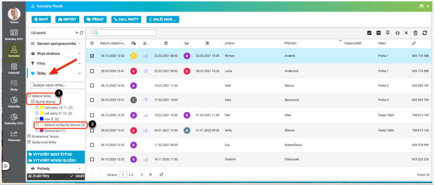Expand Seznam spolupracovníků section
Viewport: 434px width, 185px height.
click(x=56, y=44)
